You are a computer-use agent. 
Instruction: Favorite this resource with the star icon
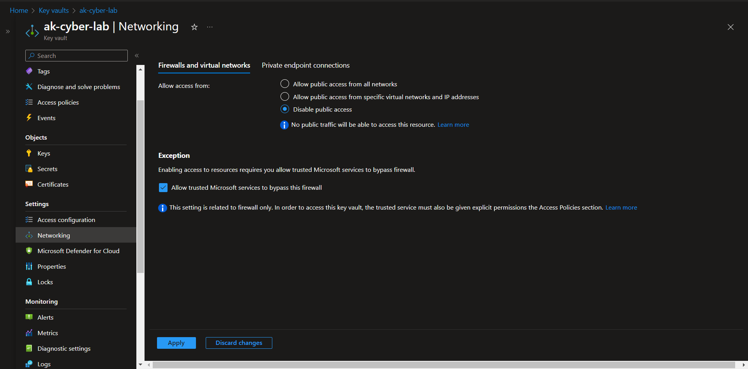tap(194, 27)
